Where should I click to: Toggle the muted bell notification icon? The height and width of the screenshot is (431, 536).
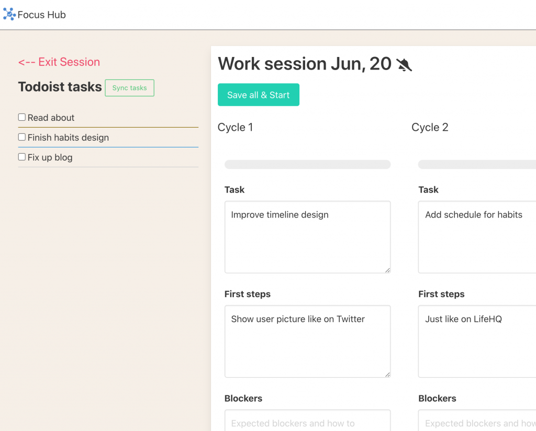pyautogui.click(x=404, y=64)
